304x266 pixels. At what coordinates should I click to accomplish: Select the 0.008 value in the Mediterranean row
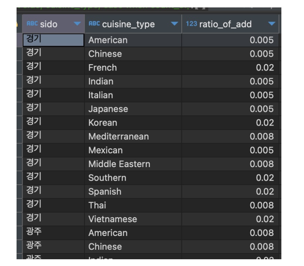point(230,136)
